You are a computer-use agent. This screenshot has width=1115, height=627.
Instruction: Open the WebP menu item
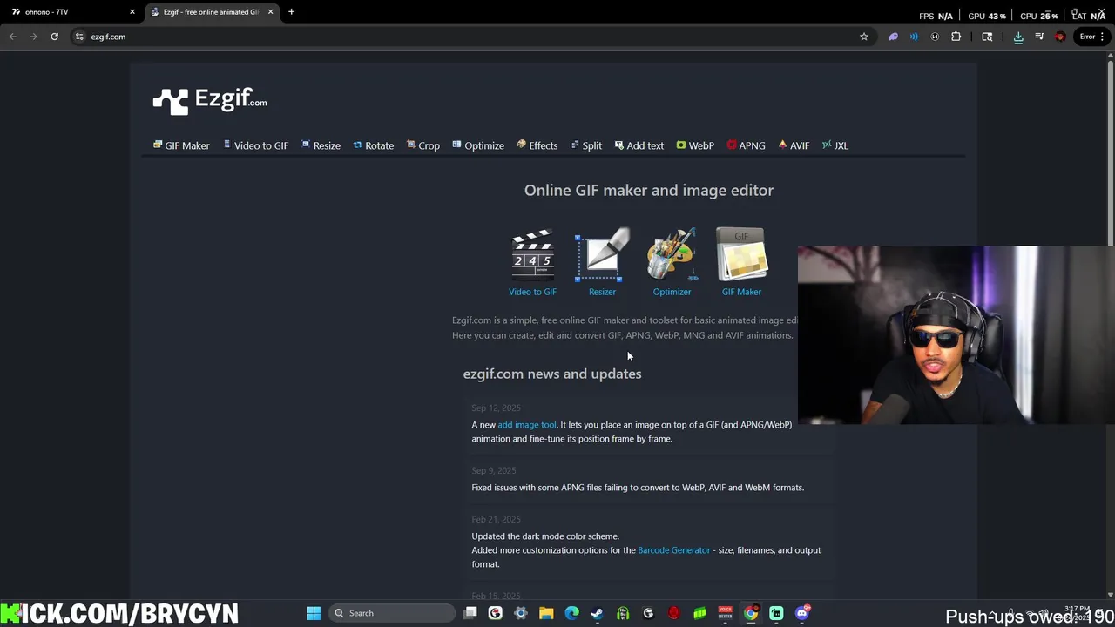pyautogui.click(x=695, y=145)
